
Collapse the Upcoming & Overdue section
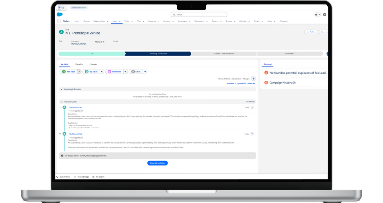(x=62, y=89)
